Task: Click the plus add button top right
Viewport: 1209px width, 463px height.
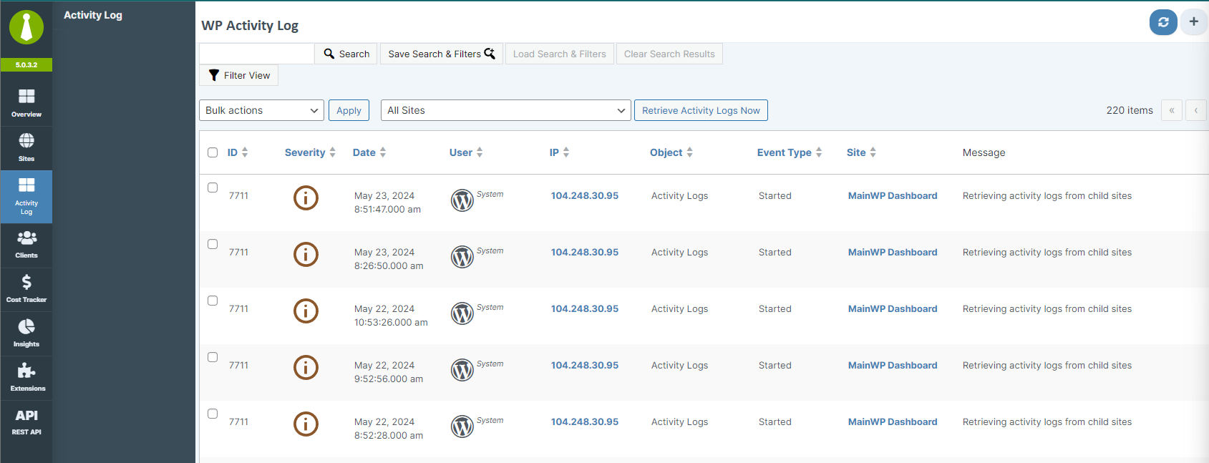Action: [1193, 22]
